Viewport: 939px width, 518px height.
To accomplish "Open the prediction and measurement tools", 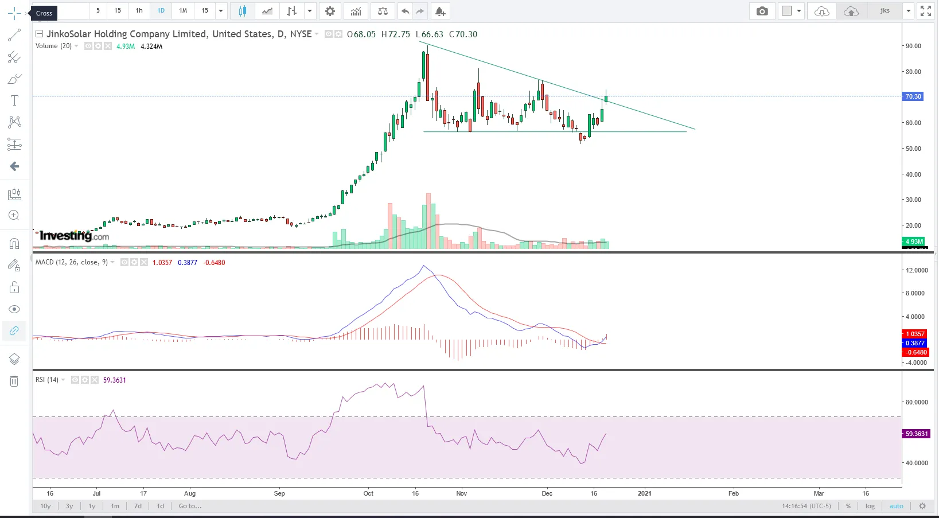I will click(14, 144).
